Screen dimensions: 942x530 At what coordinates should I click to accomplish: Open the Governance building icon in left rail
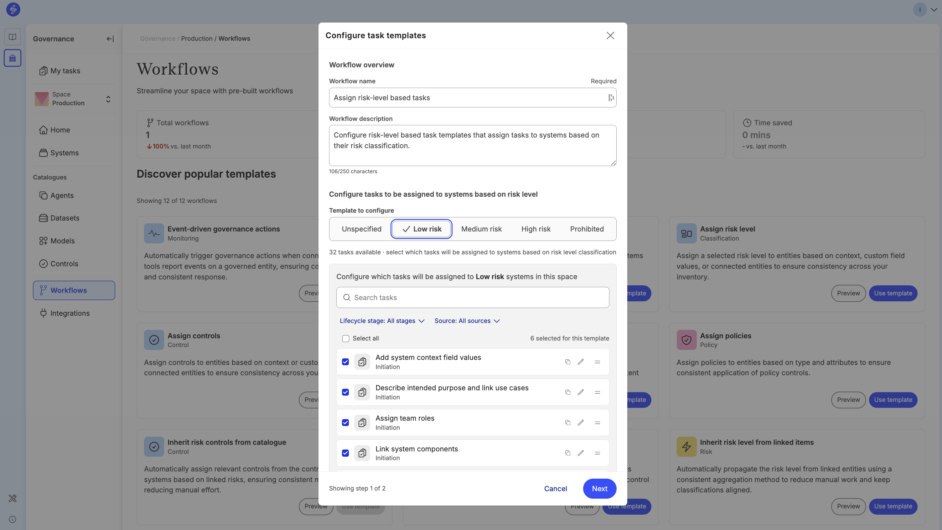coord(13,58)
